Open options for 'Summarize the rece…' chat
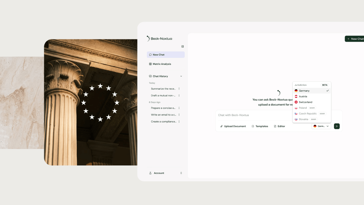This screenshot has width=364, height=205. [x=179, y=89]
